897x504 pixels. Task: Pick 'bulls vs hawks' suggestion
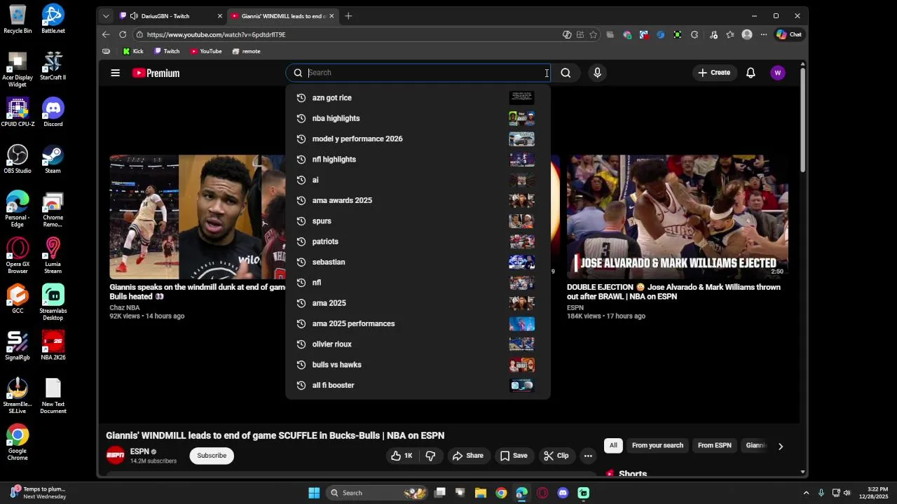(x=418, y=365)
